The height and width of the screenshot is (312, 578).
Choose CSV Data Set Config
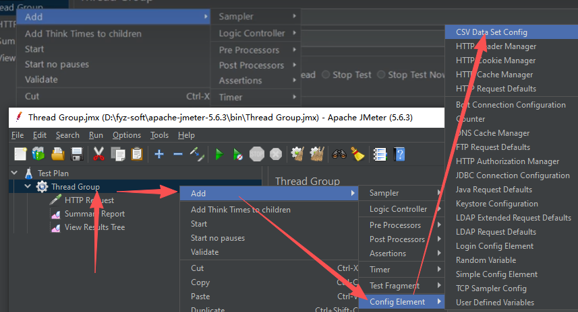click(x=511, y=32)
